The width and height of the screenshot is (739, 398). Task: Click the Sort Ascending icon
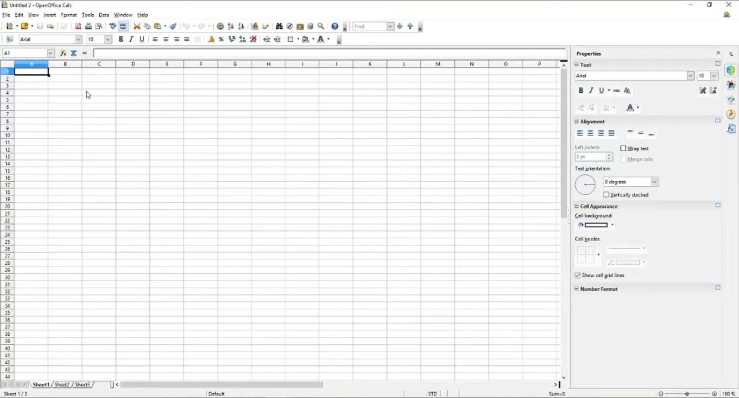(x=230, y=26)
